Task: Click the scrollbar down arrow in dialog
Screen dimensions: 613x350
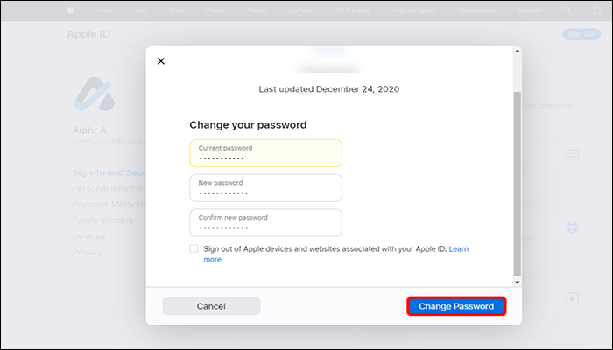Action: (517, 282)
